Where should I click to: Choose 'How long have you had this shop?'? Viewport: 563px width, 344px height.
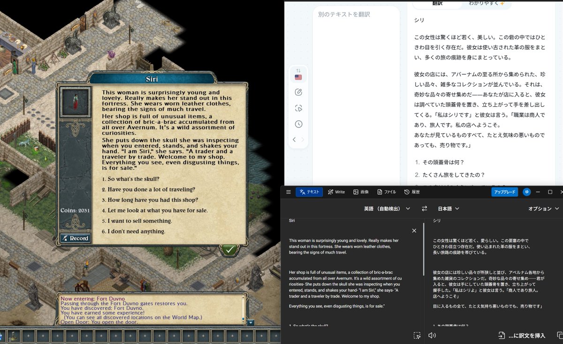[x=150, y=200]
